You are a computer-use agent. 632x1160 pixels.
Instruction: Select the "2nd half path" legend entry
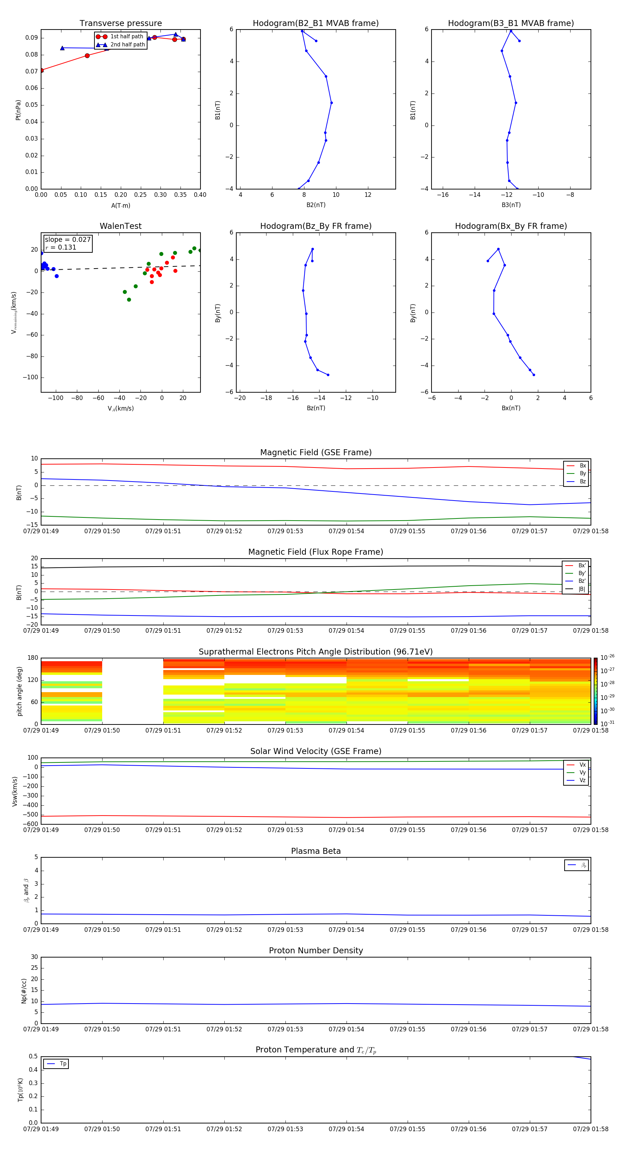120,45
